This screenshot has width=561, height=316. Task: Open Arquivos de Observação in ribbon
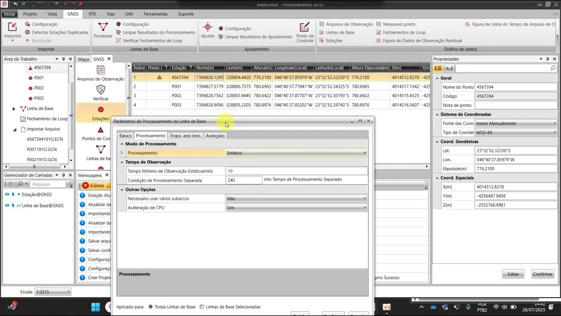point(346,24)
